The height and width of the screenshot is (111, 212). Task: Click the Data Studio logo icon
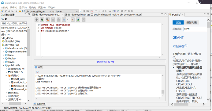[x=2, y=3]
